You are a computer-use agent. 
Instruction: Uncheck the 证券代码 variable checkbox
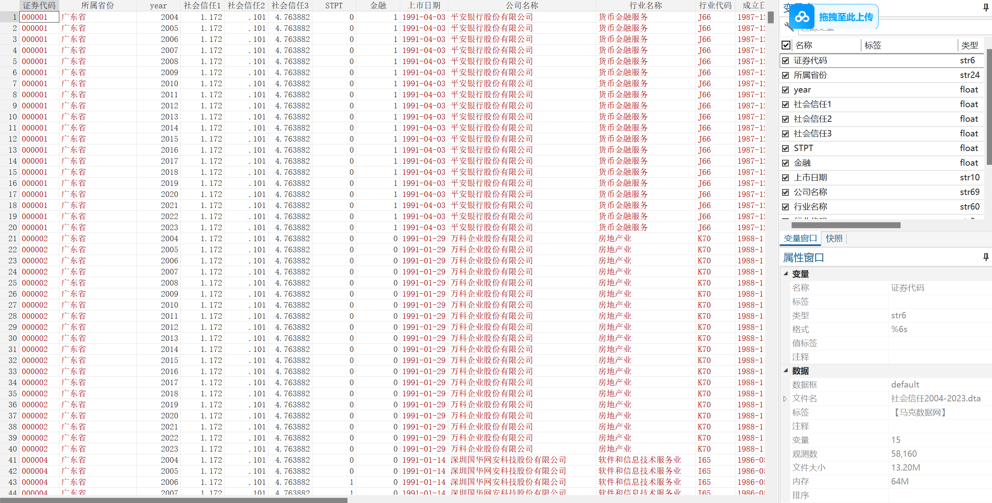click(786, 61)
